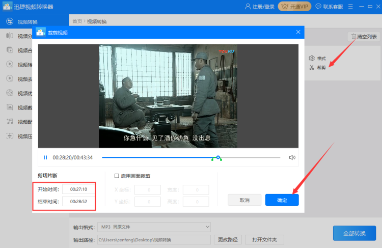Click the 输出路径 text field
Screen dimensions: 382x248
tap(154, 240)
